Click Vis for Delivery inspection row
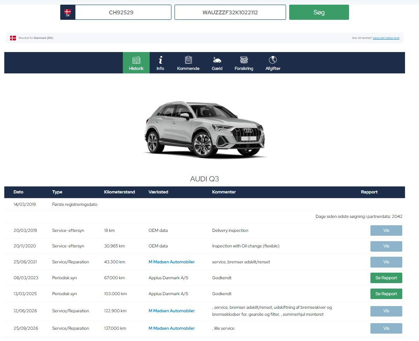Image resolution: width=419 pixels, height=341 pixels. click(386, 230)
